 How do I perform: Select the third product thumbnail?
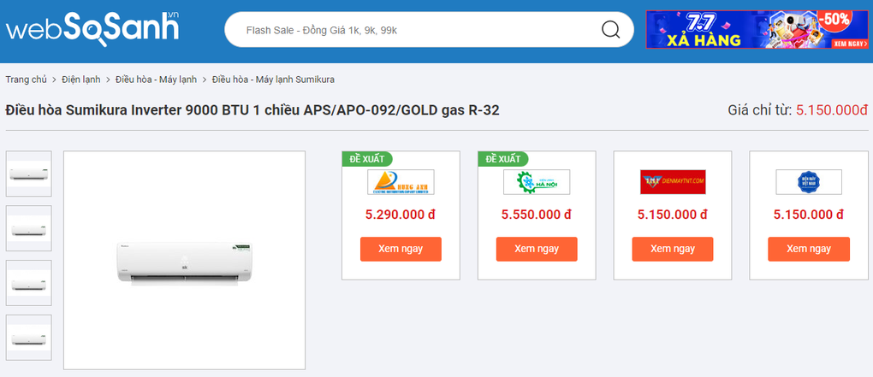click(x=29, y=282)
